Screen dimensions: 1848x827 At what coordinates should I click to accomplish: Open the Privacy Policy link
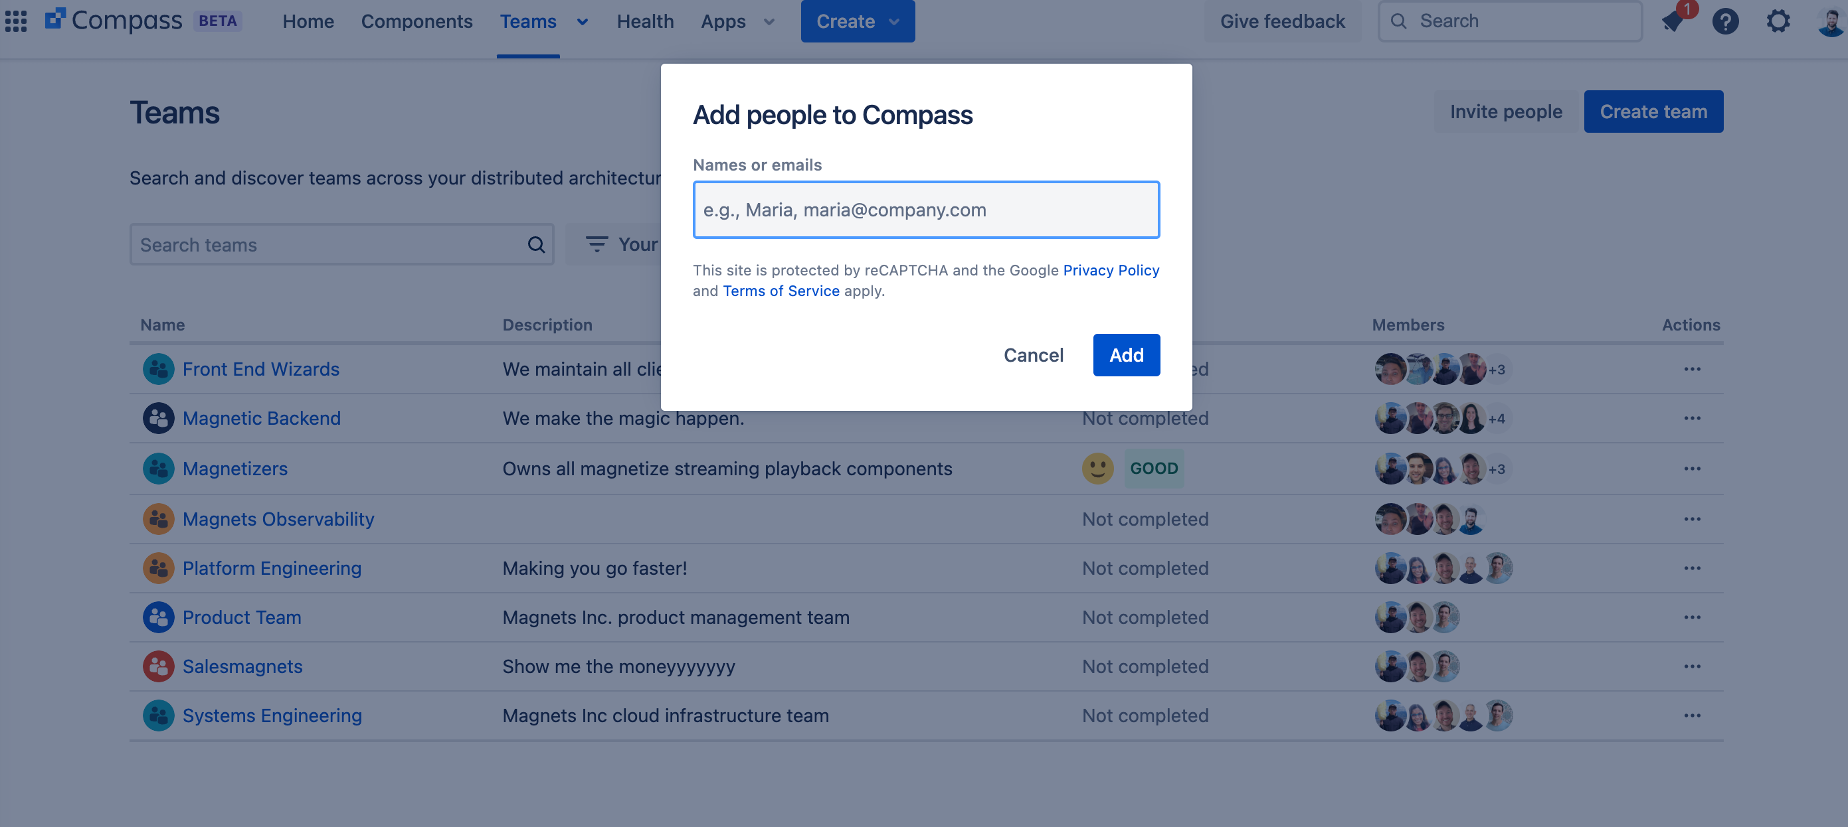click(x=1111, y=270)
